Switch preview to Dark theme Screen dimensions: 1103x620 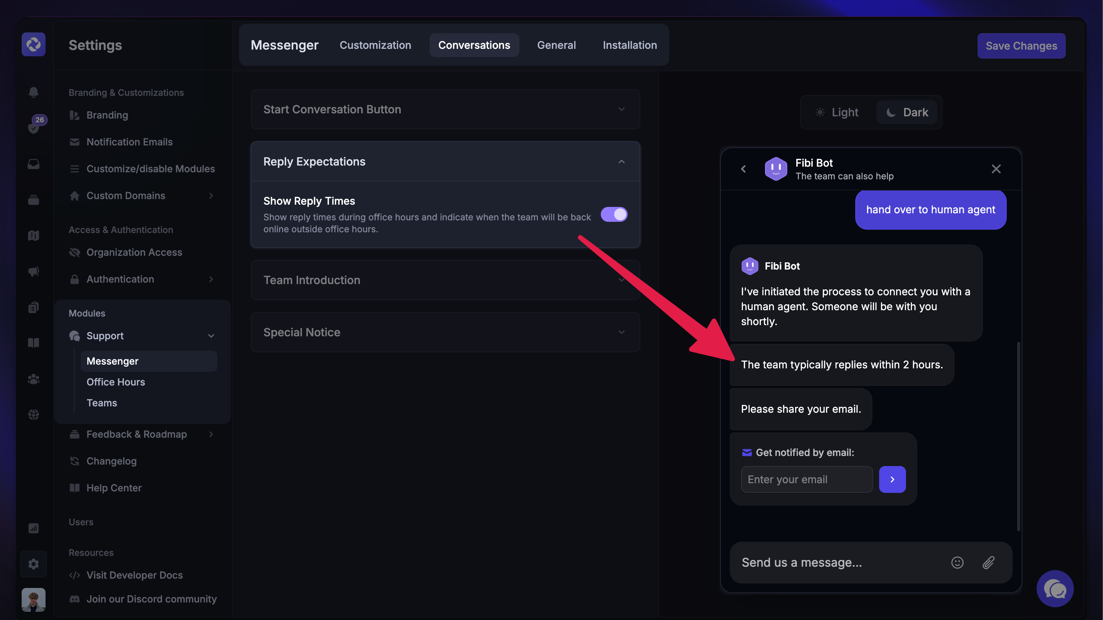click(907, 113)
